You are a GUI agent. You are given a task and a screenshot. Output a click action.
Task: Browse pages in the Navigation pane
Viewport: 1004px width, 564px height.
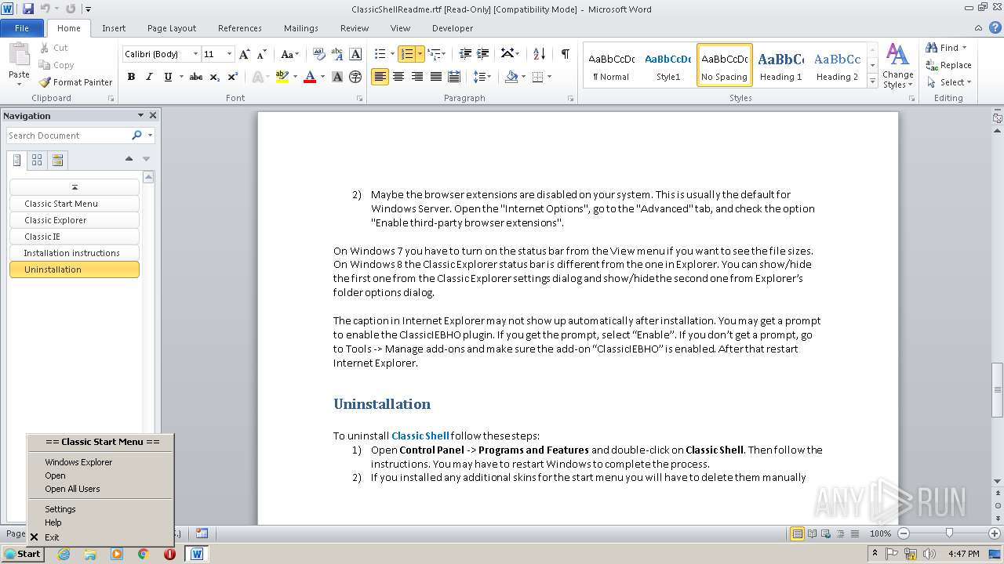pyautogui.click(x=37, y=161)
